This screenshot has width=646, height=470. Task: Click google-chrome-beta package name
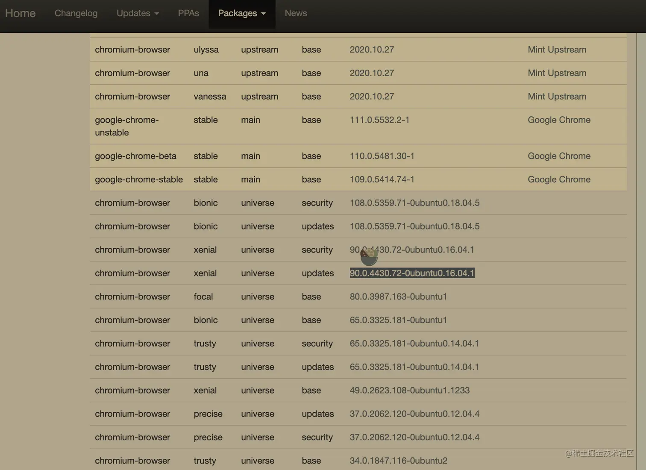coord(135,156)
